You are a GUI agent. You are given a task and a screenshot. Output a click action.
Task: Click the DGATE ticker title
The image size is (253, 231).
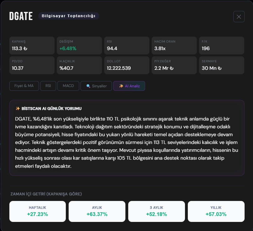[x=21, y=16]
